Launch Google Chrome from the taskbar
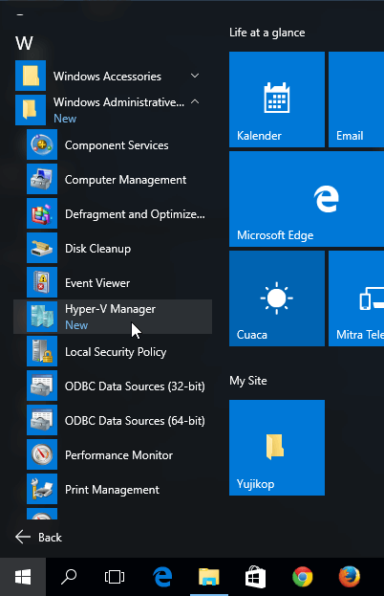Viewport: 384px width, 596px height. [303, 577]
